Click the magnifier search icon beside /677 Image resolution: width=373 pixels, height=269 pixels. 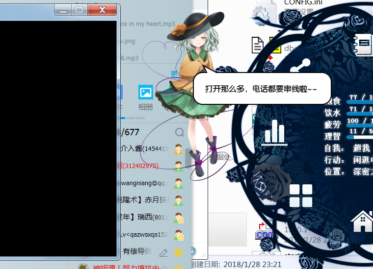180,132
